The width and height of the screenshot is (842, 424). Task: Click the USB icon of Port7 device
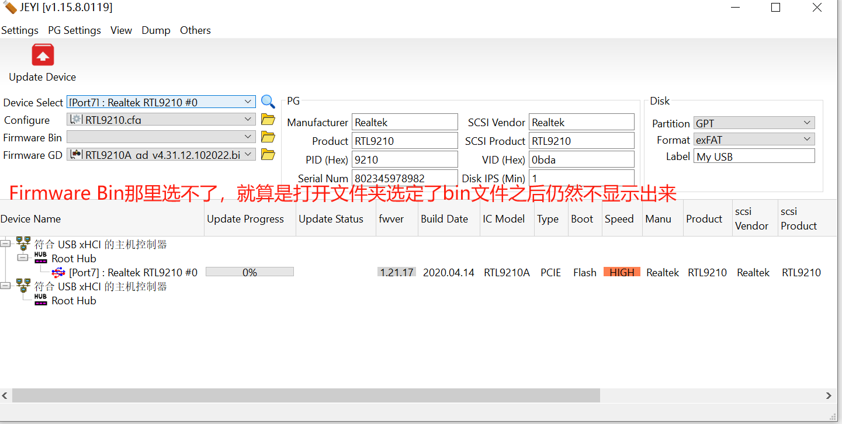click(x=58, y=272)
